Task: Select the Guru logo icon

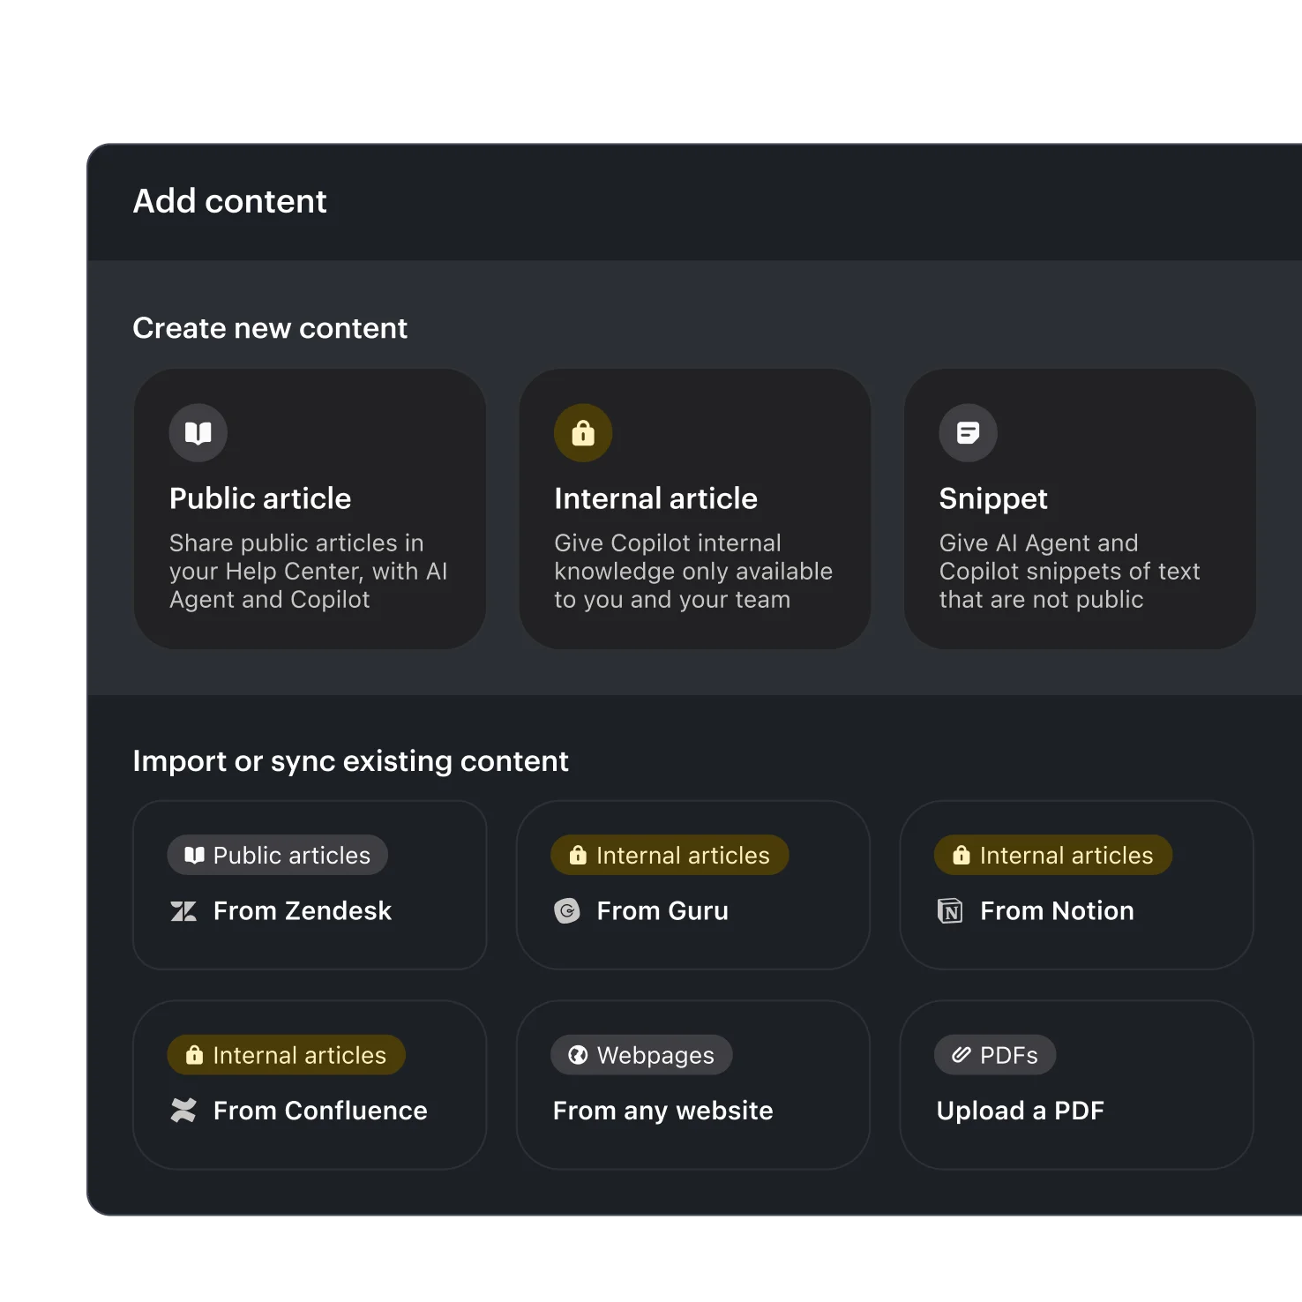Action: pos(568,911)
